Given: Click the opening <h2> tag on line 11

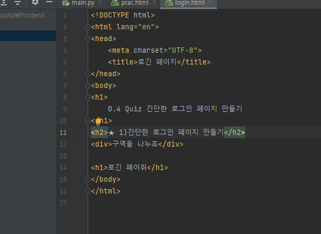Looking at the screenshot, I should (99, 133).
